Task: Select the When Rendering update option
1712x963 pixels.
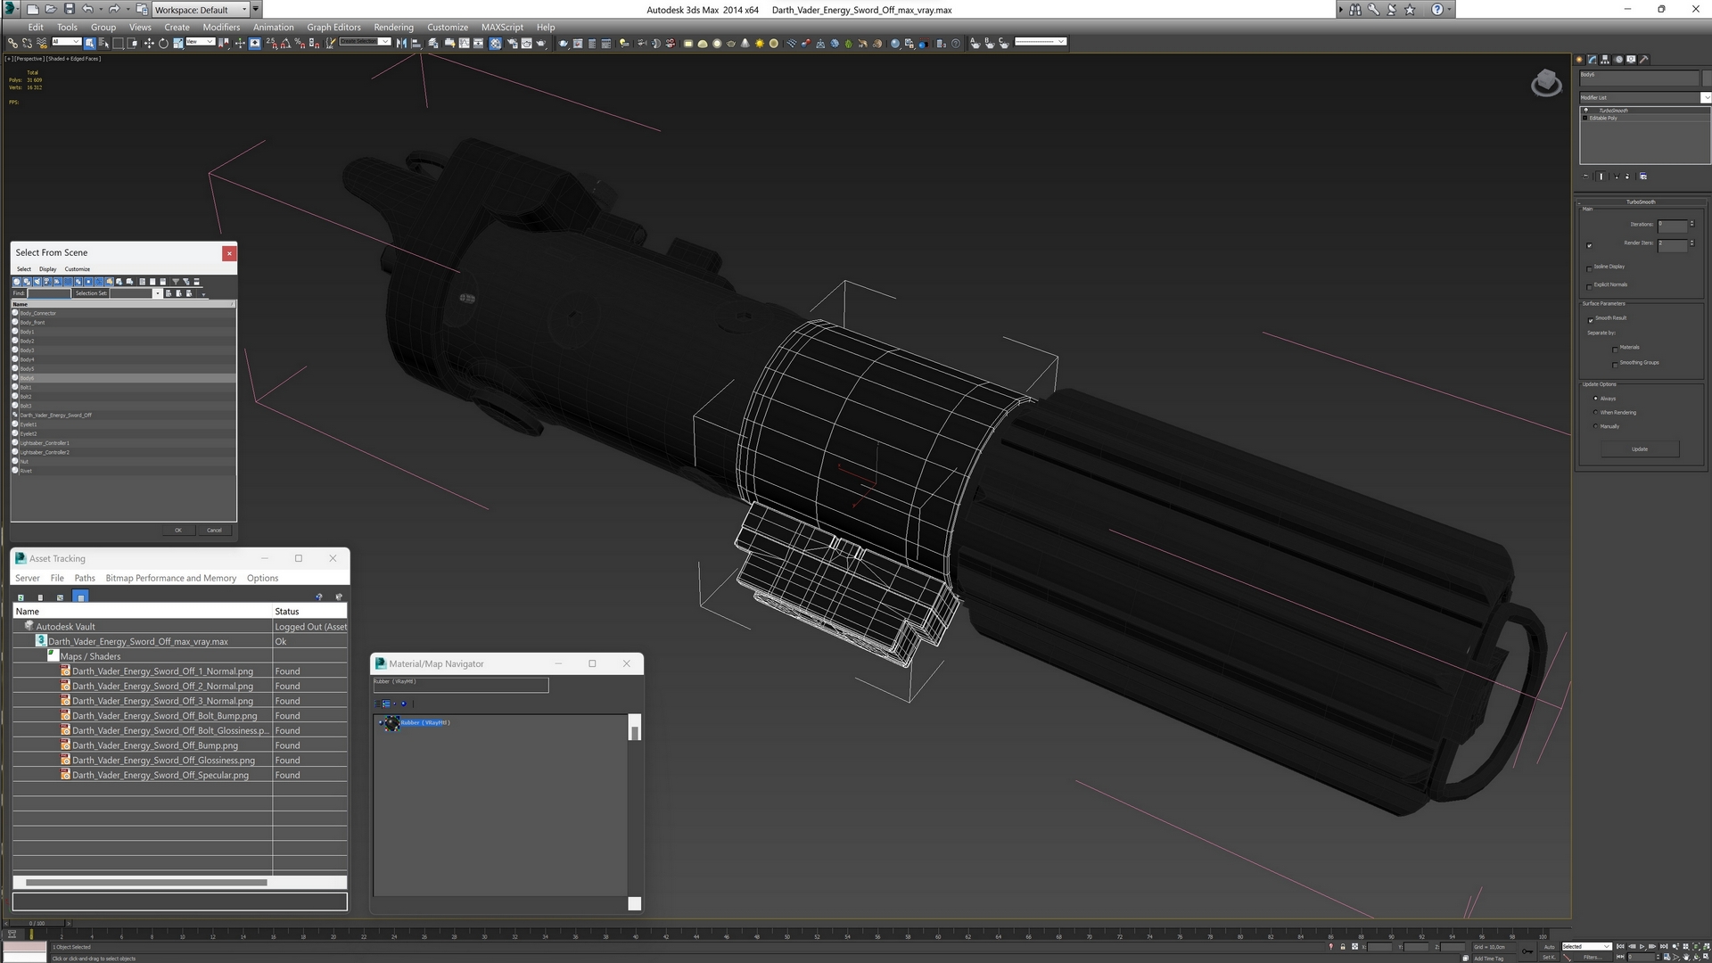Action: [x=1595, y=412]
